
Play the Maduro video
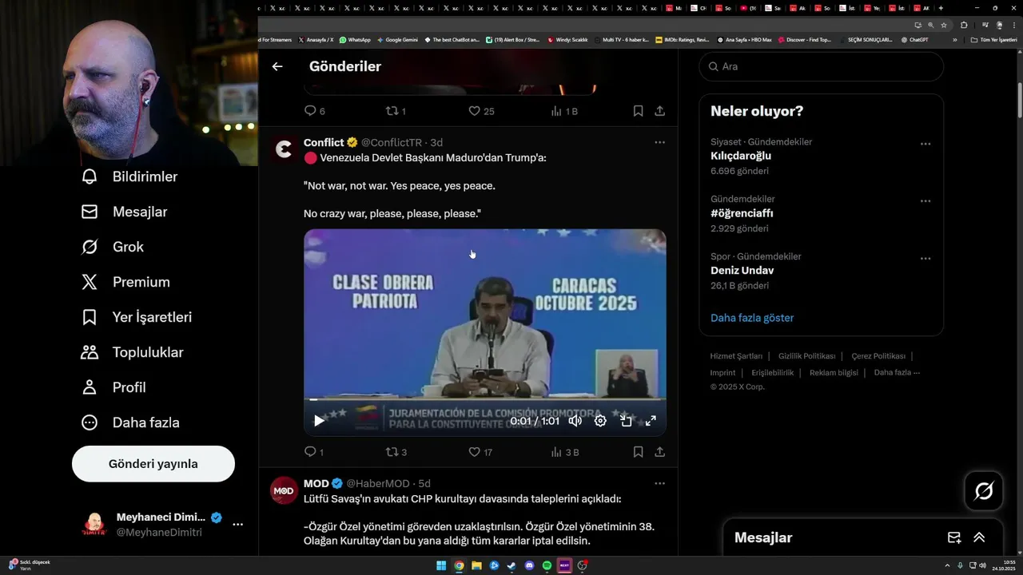(x=319, y=421)
